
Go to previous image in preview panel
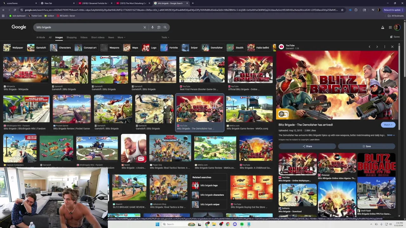(x=369, y=47)
